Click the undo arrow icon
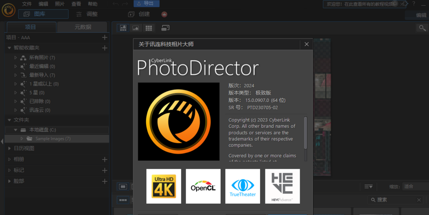Image resolution: width=429 pixels, height=215 pixels. pyautogui.click(x=115, y=4)
